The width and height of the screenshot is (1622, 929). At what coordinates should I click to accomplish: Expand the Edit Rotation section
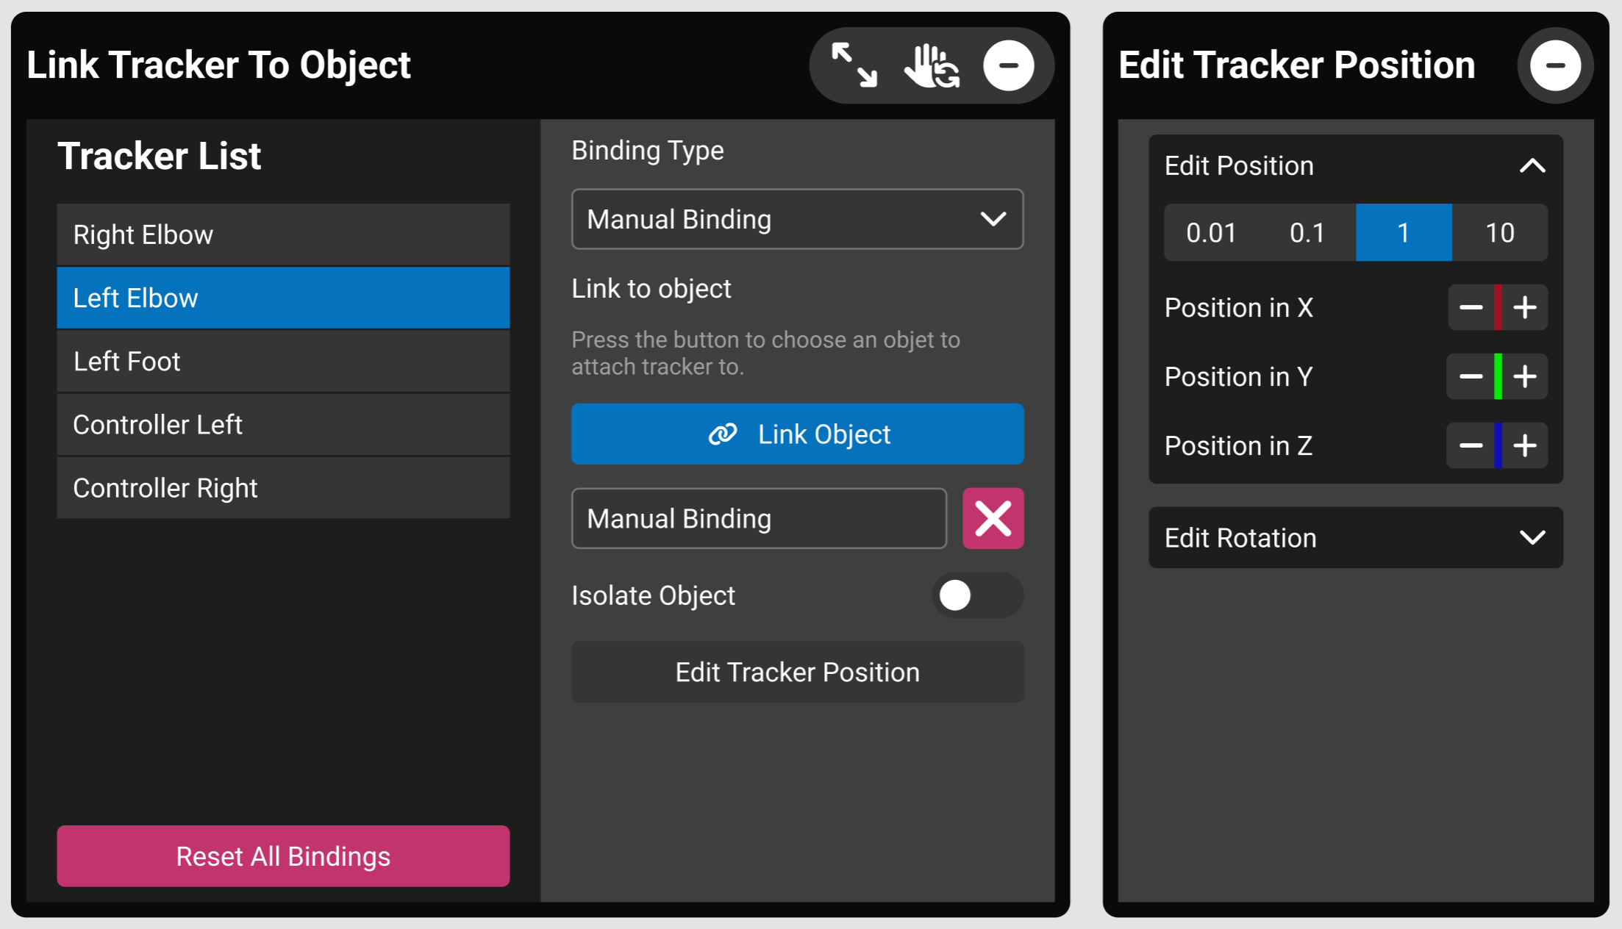click(x=1532, y=538)
